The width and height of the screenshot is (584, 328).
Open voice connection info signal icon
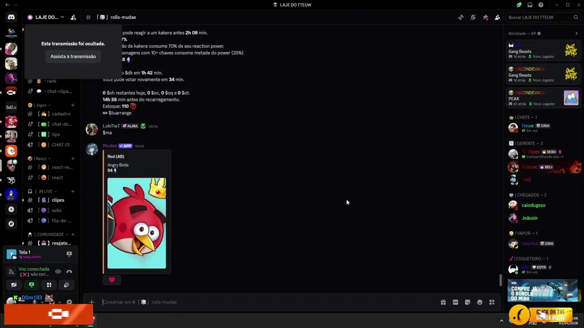(x=11, y=272)
